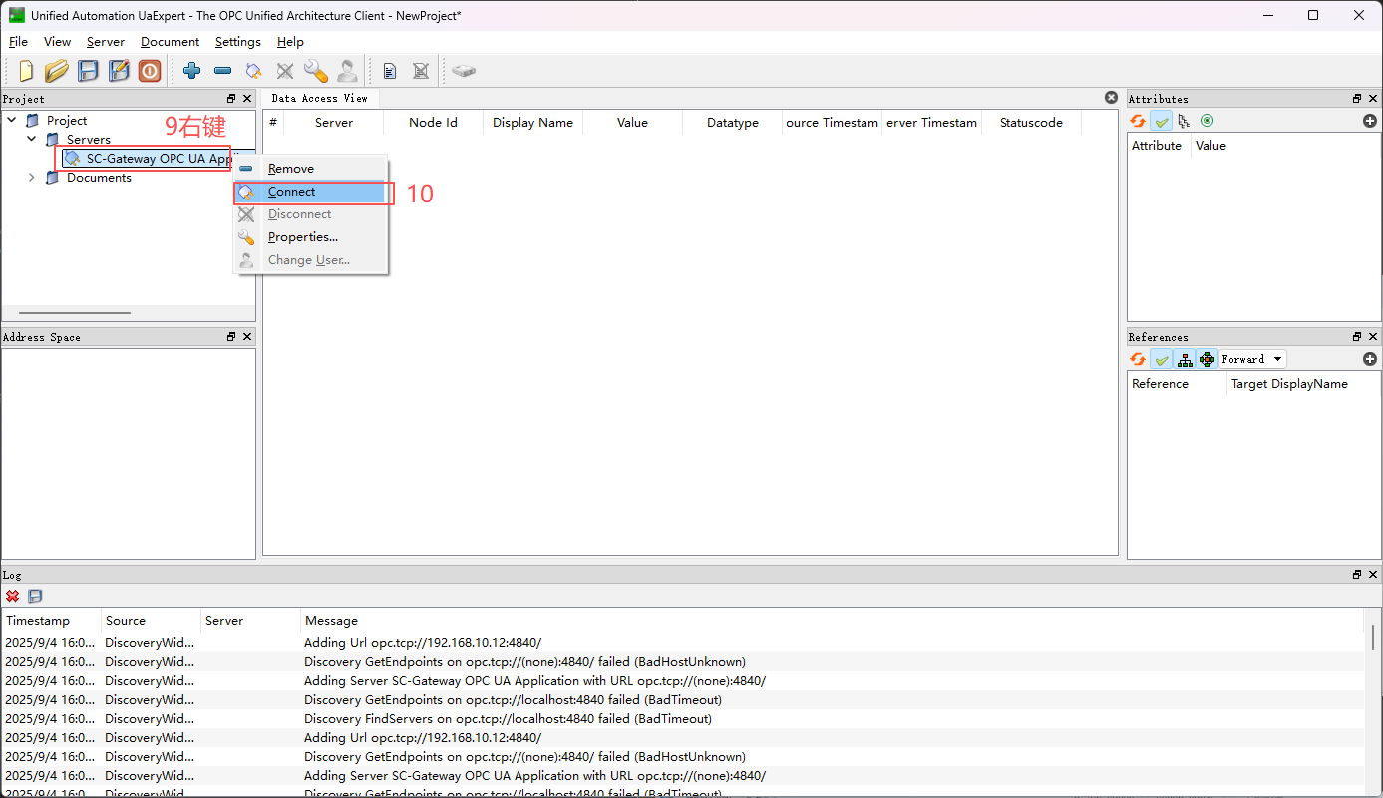Click the Save Project floppy disk icon
Image resolution: width=1383 pixels, height=798 pixels.
tap(89, 71)
